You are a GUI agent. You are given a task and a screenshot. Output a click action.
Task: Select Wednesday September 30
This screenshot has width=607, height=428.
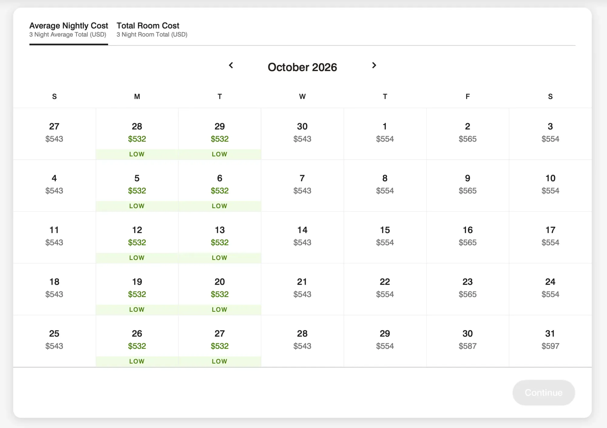[x=302, y=134]
